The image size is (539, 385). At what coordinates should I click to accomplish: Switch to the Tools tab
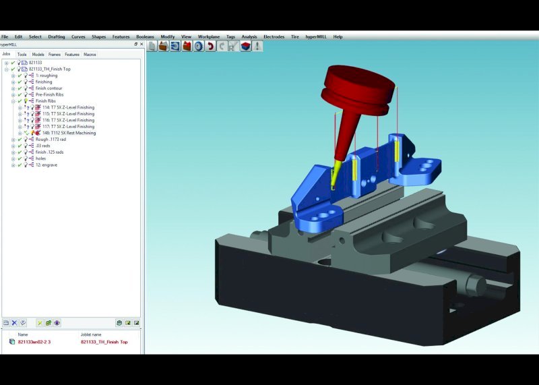click(x=22, y=55)
